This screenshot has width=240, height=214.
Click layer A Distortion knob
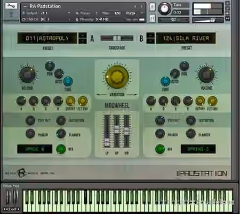tap(61, 120)
